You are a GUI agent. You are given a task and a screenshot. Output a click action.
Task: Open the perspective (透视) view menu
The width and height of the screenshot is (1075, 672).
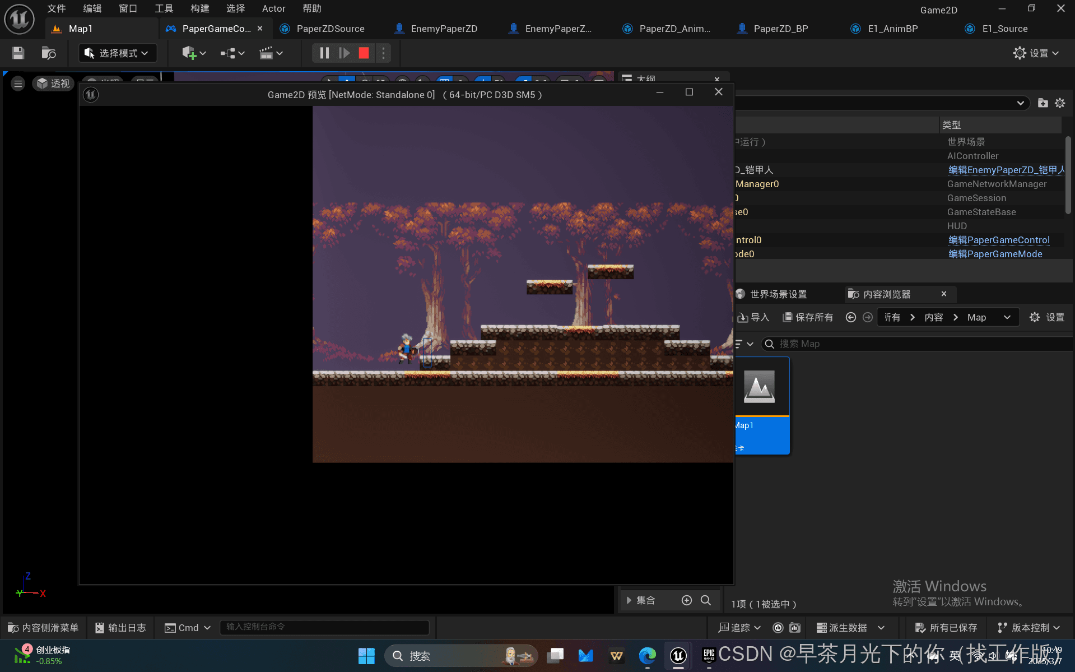click(53, 84)
